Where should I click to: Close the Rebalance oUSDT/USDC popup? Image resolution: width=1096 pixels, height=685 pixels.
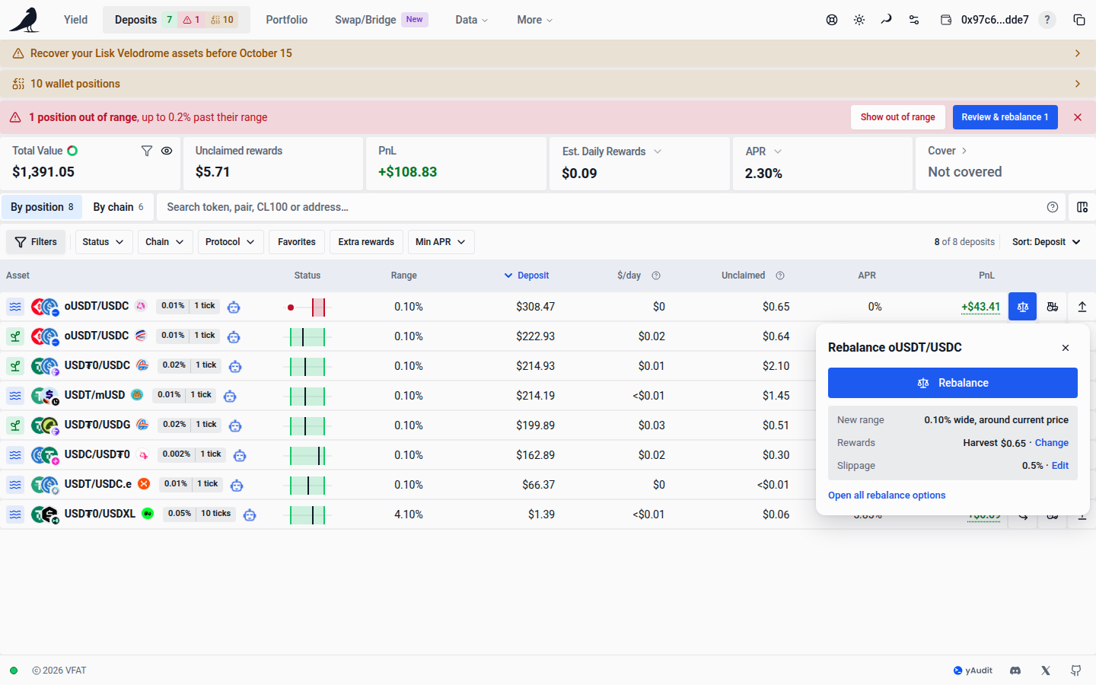1066,348
